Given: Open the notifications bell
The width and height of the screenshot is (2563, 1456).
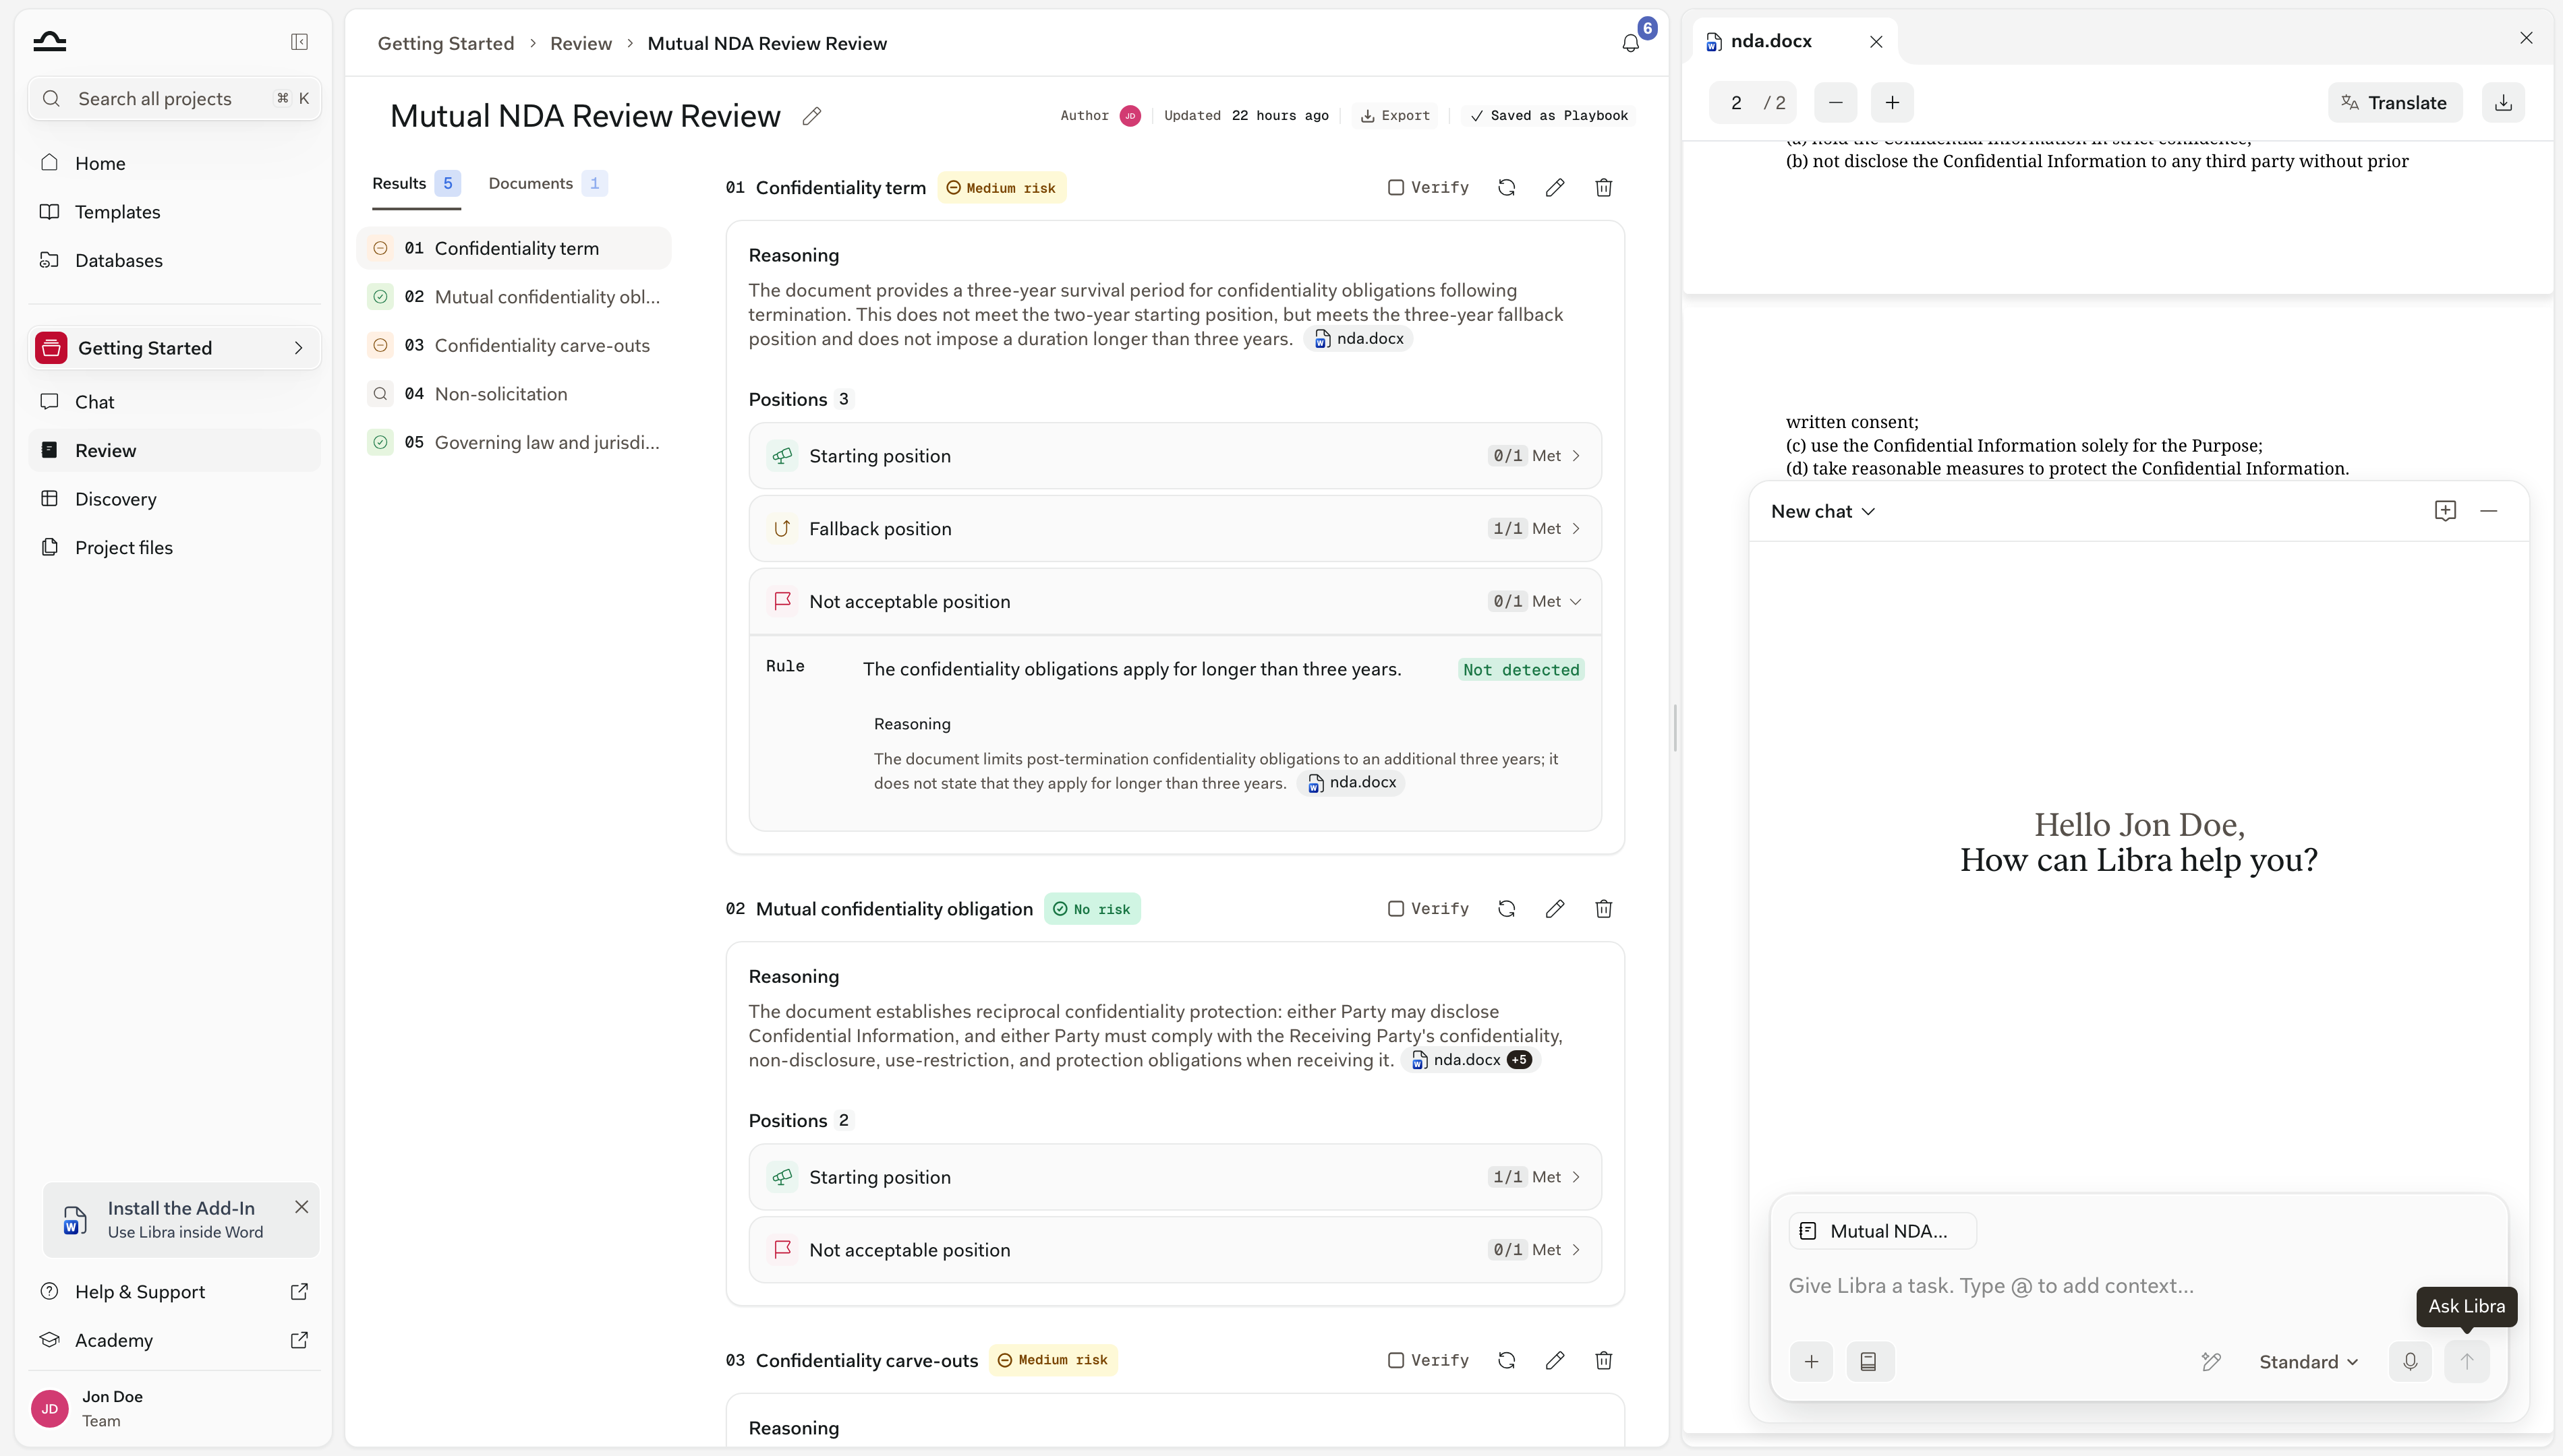Looking at the screenshot, I should point(1631,43).
